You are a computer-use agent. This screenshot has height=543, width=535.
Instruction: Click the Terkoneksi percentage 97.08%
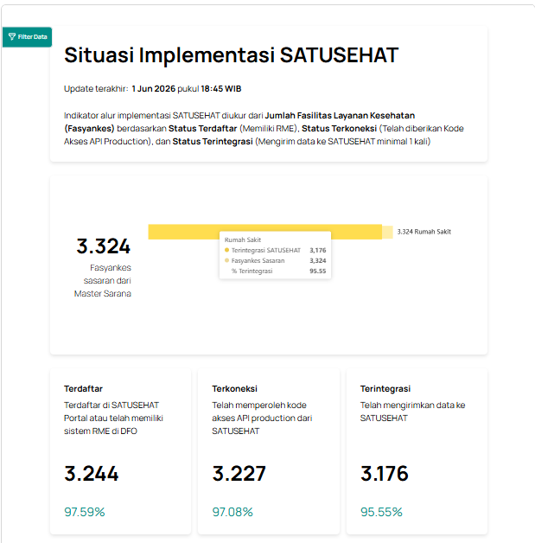tap(232, 512)
